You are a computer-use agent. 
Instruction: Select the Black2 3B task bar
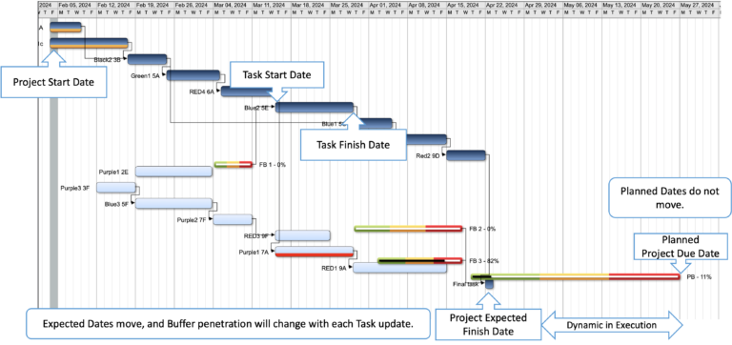coord(147,59)
